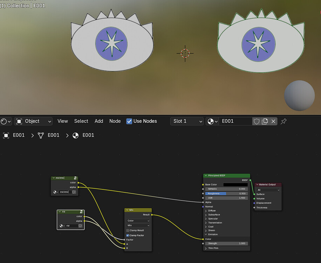The height and width of the screenshot is (263, 321).
Task: Click the Base Color swatch
Action: pyautogui.click(x=235, y=184)
